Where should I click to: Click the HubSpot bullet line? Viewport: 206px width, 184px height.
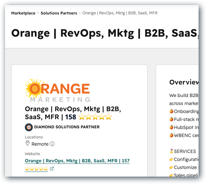(x=184, y=127)
